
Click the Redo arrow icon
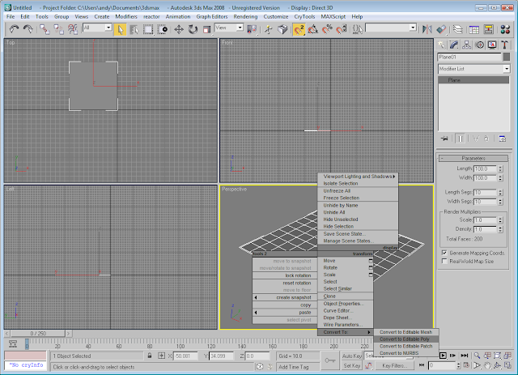tap(28, 29)
